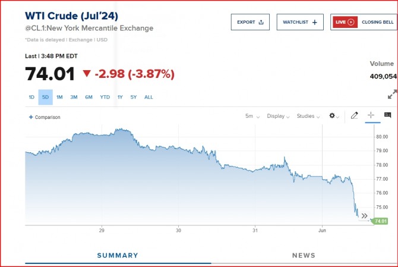The image size is (398, 267).
Task: Switch to the NEWS tab
Action: [304, 255]
